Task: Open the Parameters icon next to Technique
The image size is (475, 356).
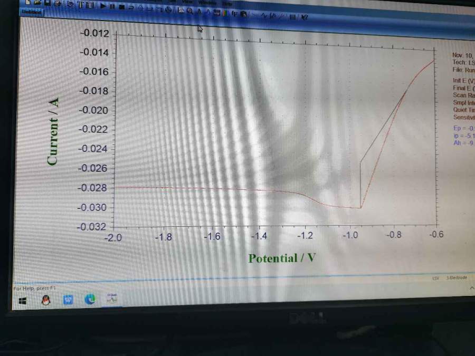Action: (x=90, y=5)
